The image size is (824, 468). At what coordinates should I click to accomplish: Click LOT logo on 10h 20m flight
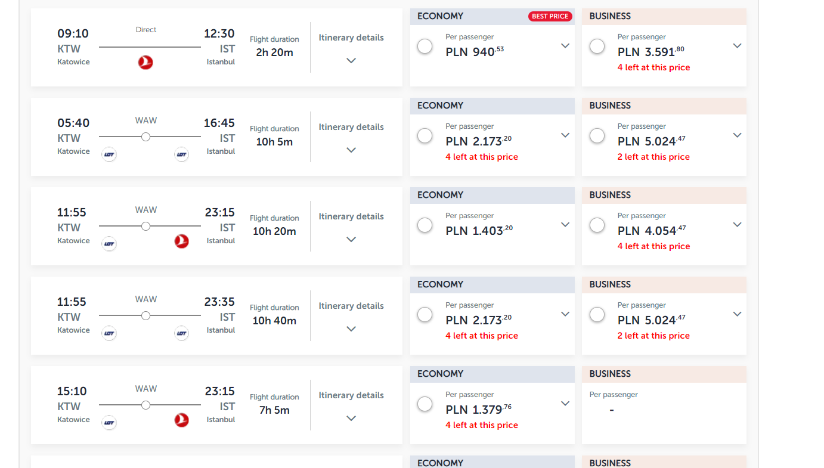pos(109,244)
